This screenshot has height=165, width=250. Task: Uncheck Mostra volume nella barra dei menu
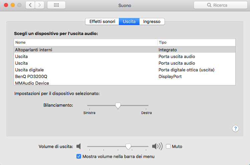pyautogui.click(x=79, y=156)
